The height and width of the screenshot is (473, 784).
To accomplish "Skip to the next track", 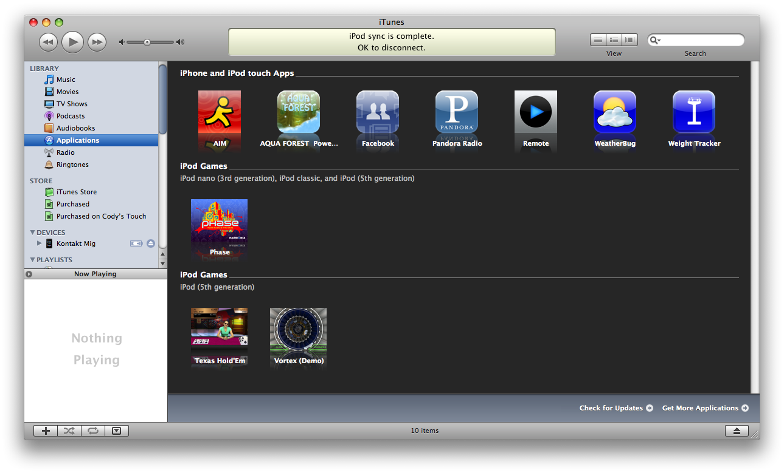I will click(97, 42).
